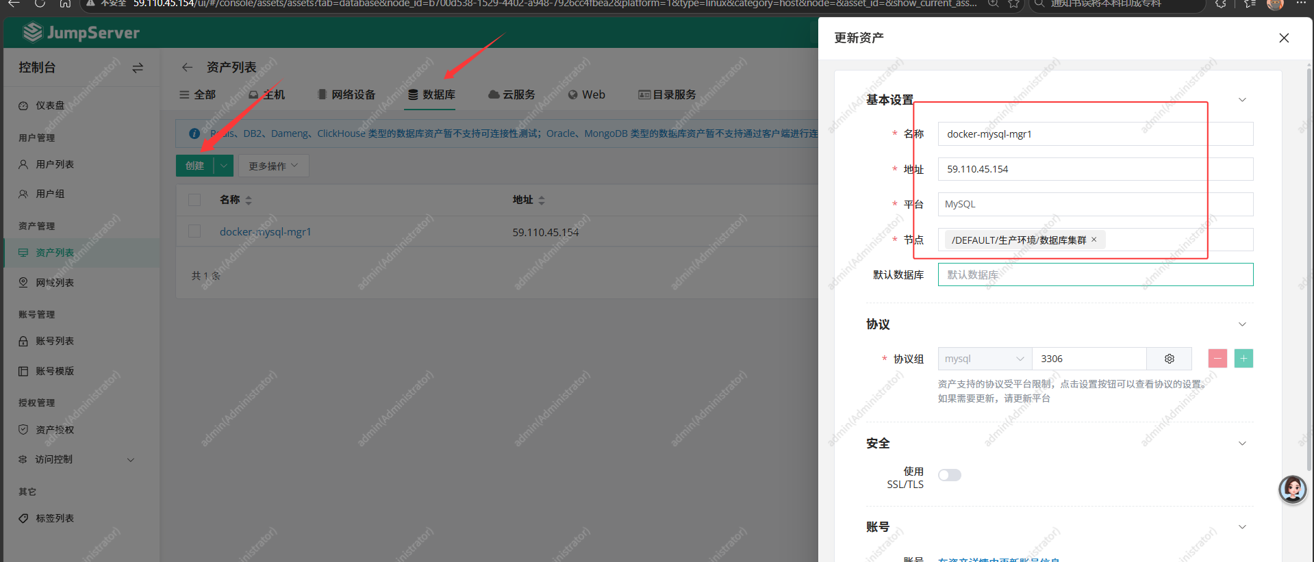Click the 地址 field in the drawer
Image resolution: width=1314 pixels, height=562 pixels.
click(x=1096, y=169)
